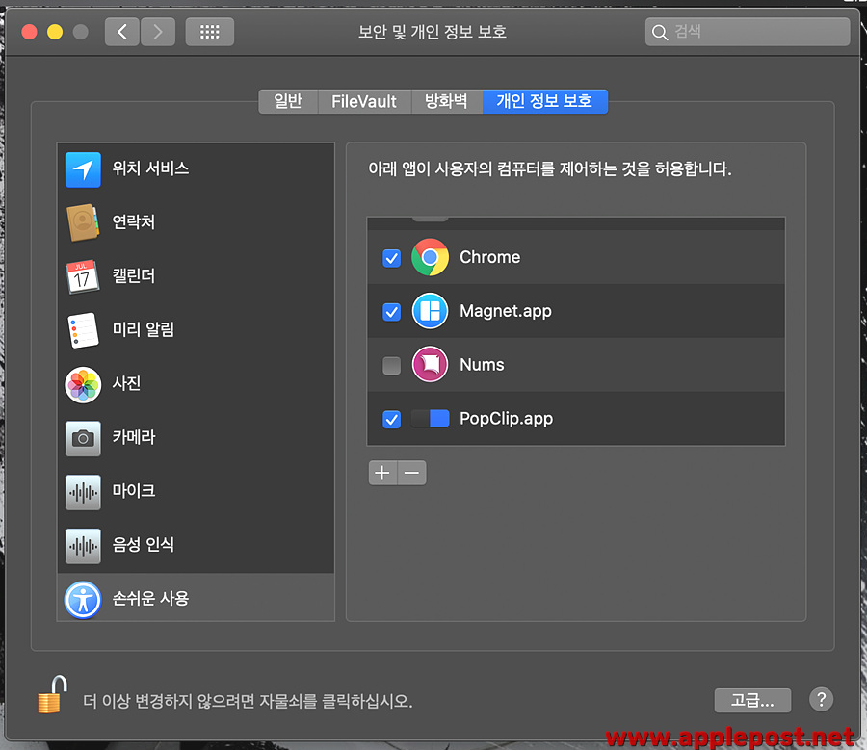The image size is (867, 750).
Task: Select the 위치 서비스 label
Action: click(x=150, y=168)
